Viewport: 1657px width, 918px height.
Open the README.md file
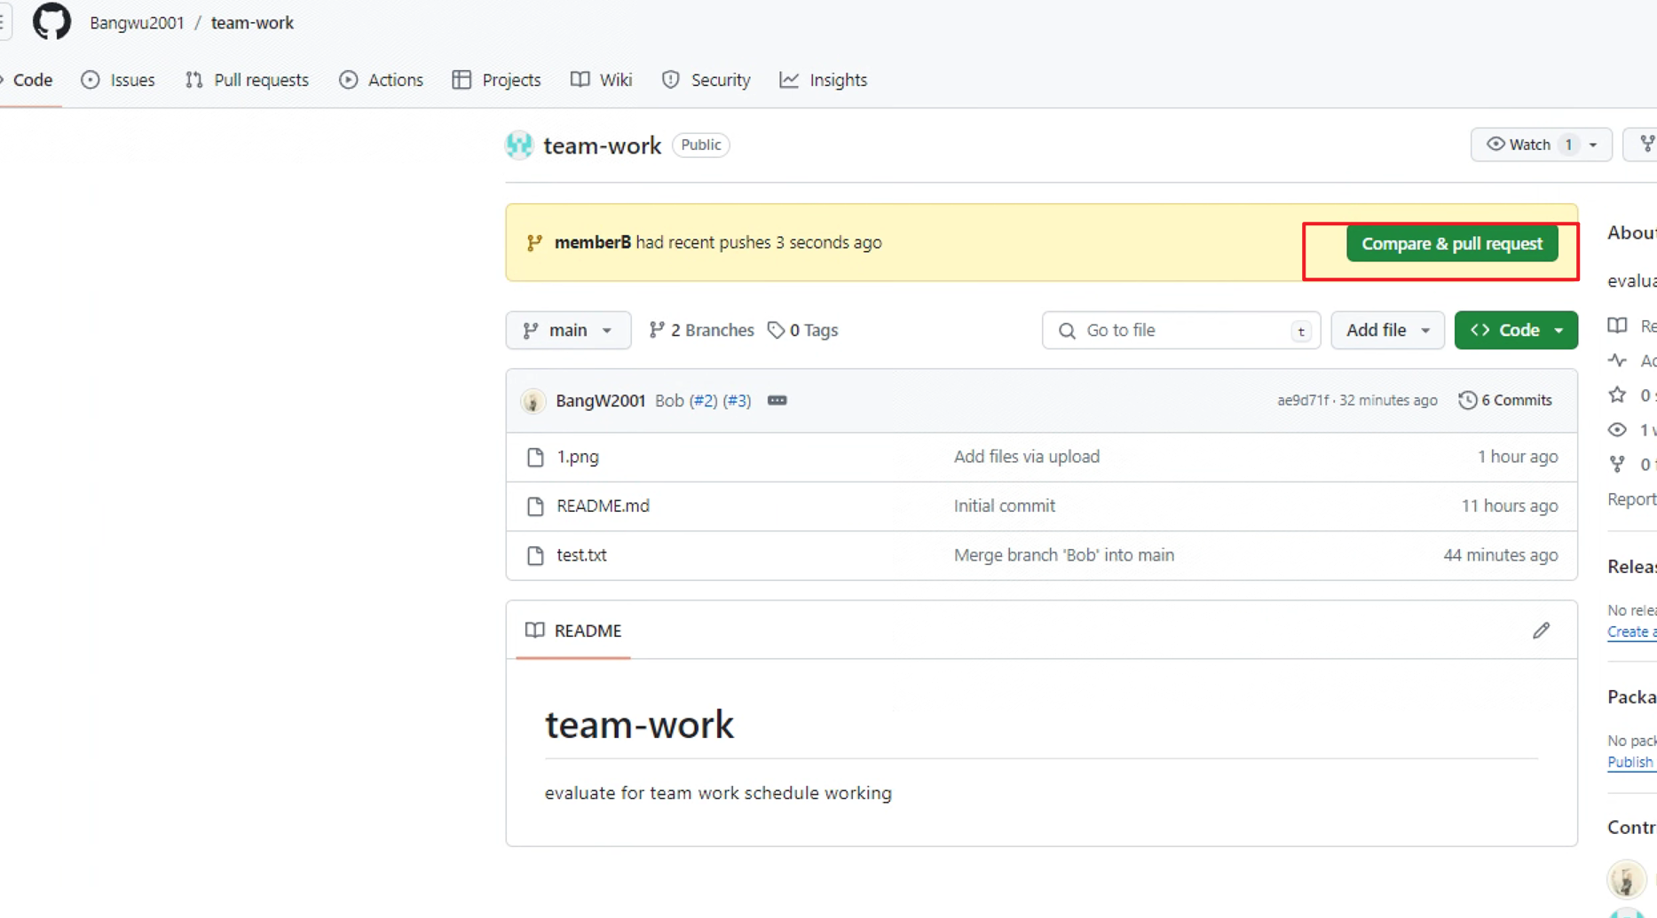(603, 506)
